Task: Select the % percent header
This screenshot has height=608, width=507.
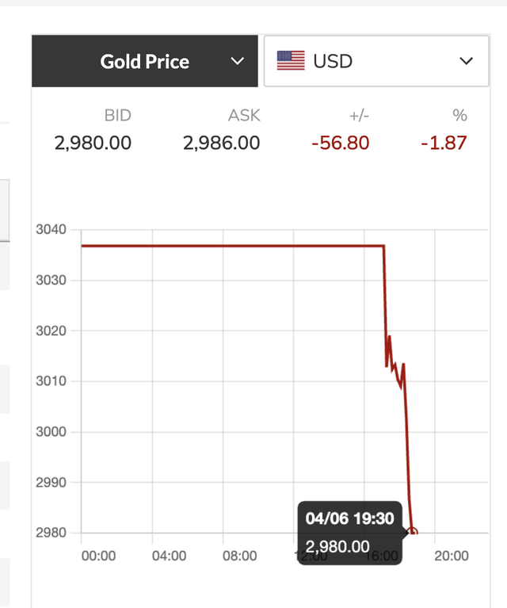Action: pyautogui.click(x=459, y=116)
